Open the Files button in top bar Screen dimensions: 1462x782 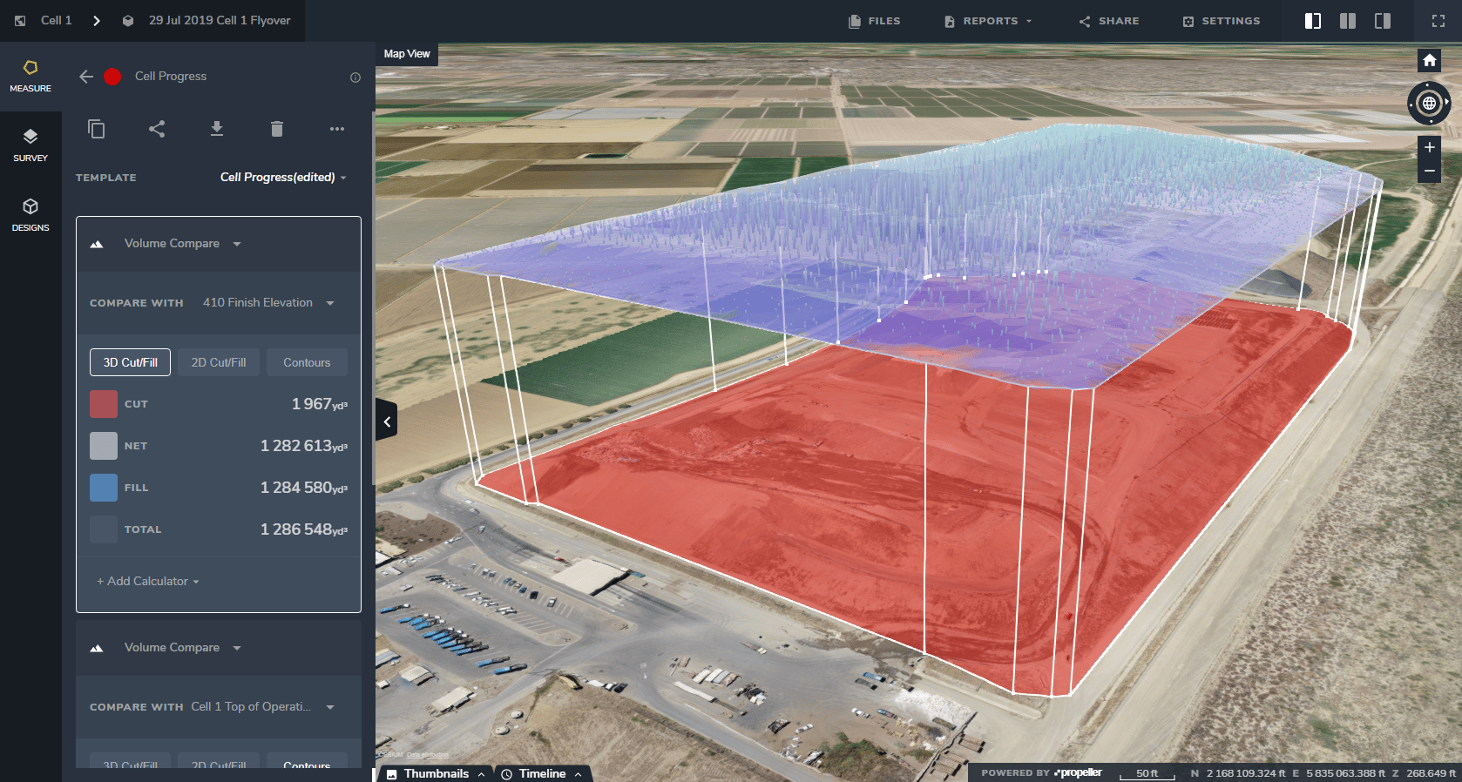point(875,21)
